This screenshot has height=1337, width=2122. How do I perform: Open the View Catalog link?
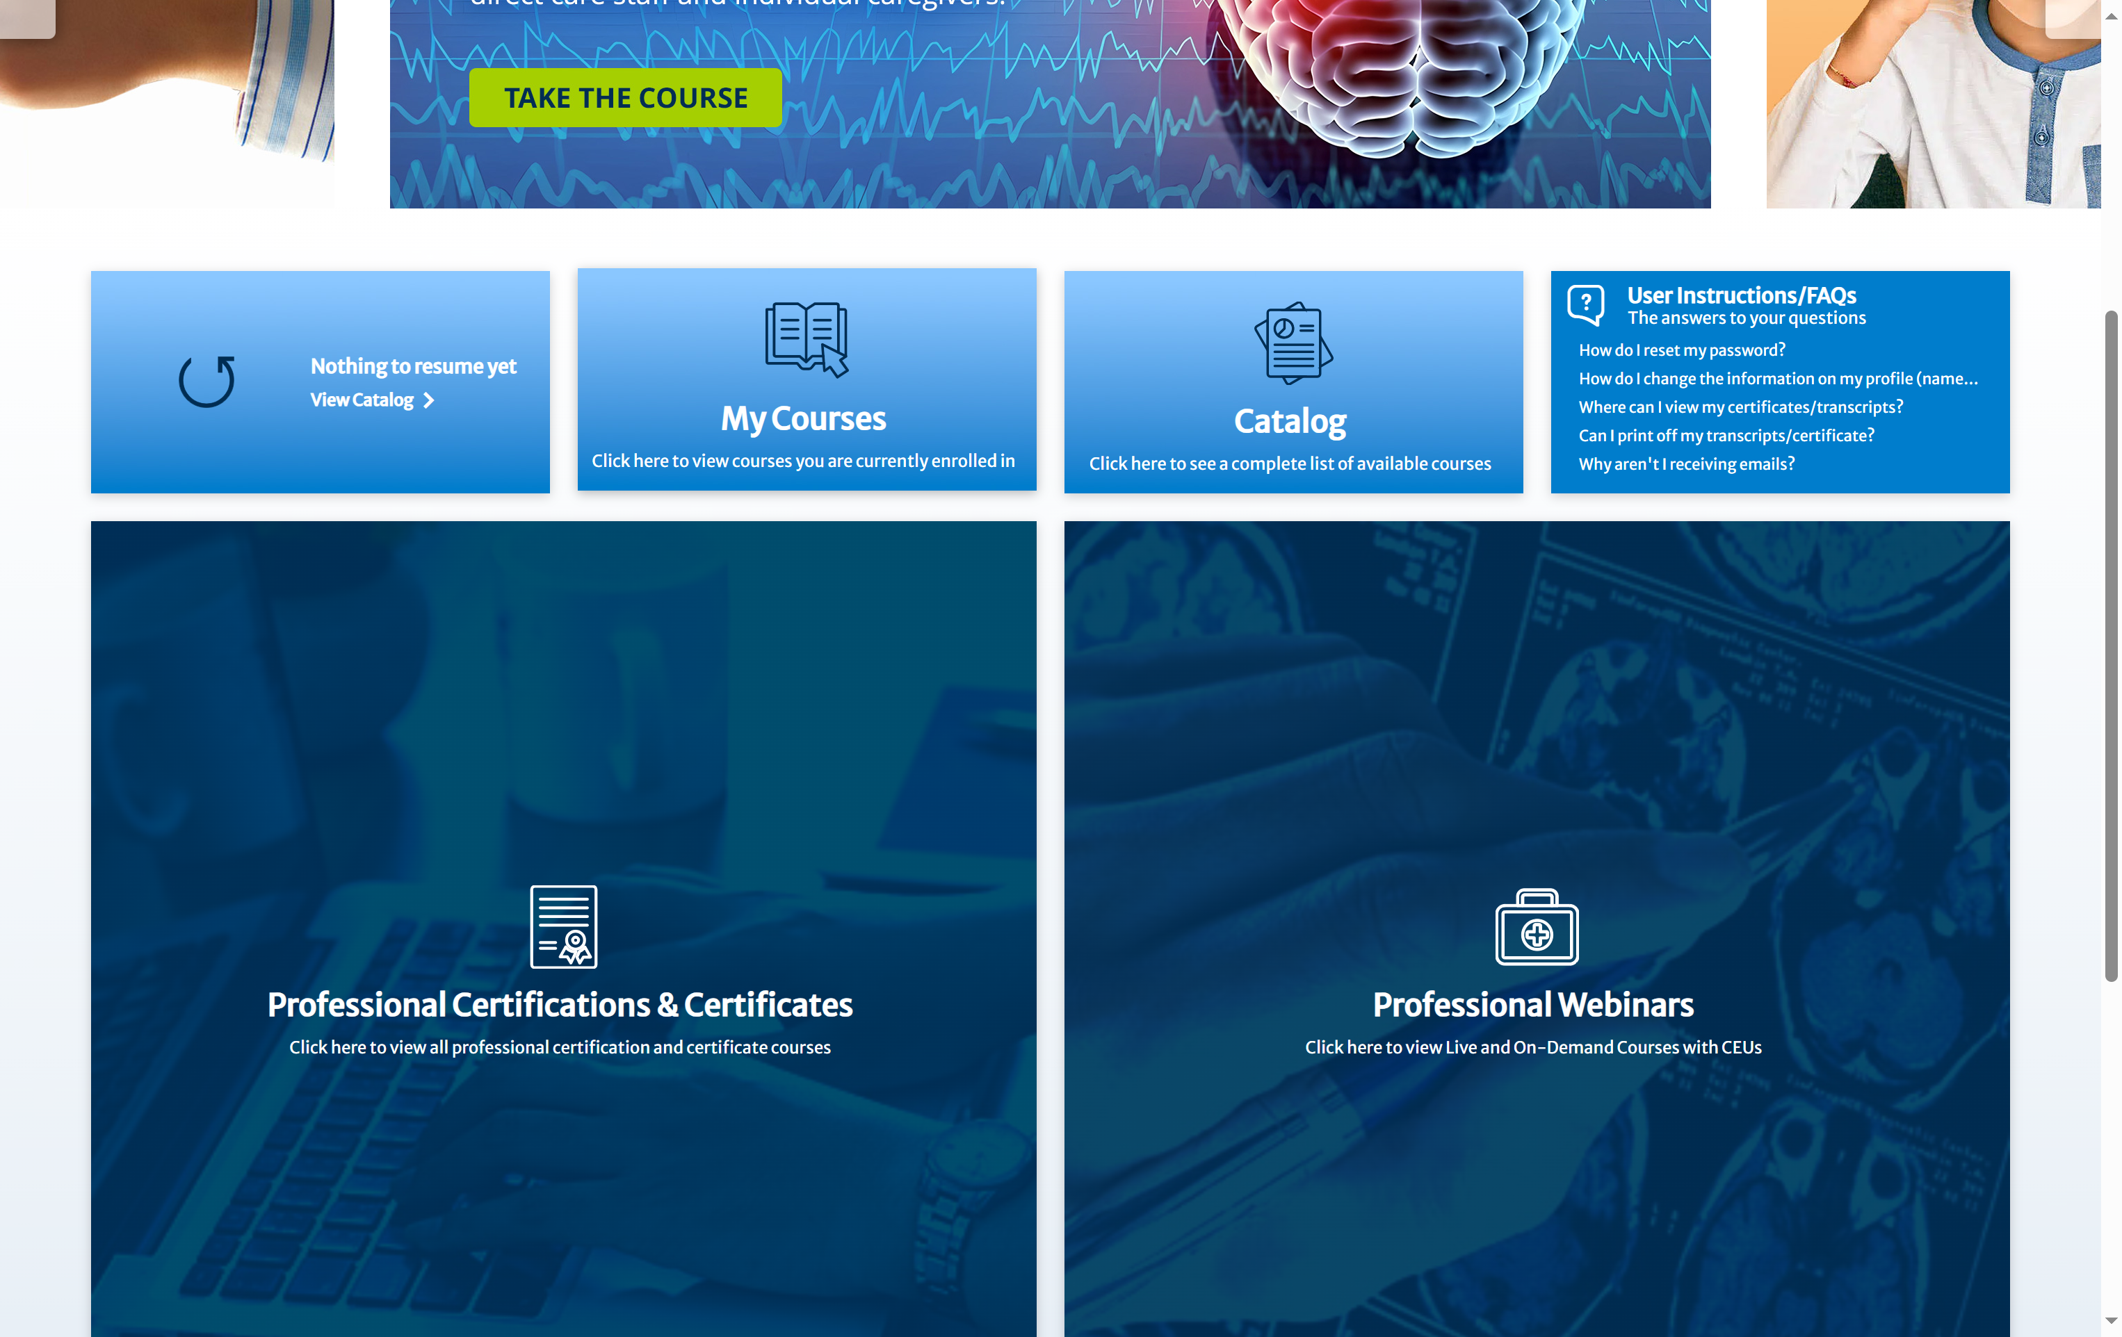[x=362, y=400]
